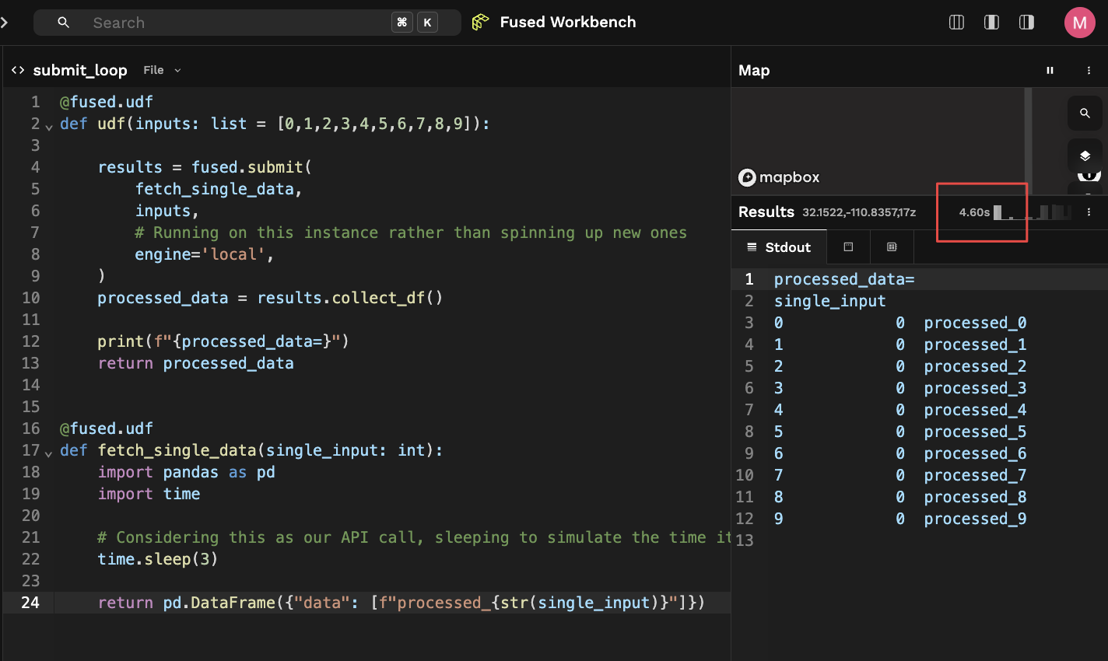Viewport: 1108px width, 661px height.
Task: Click the map search magnifier button
Action: tap(1085, 114)
